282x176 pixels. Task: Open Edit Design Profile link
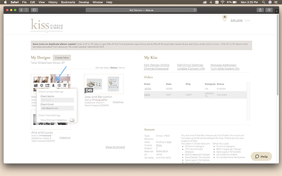[x=157, y=65]
